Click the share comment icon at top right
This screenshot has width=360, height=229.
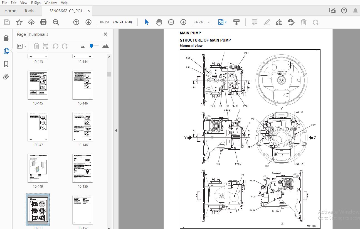pos(332,11)
